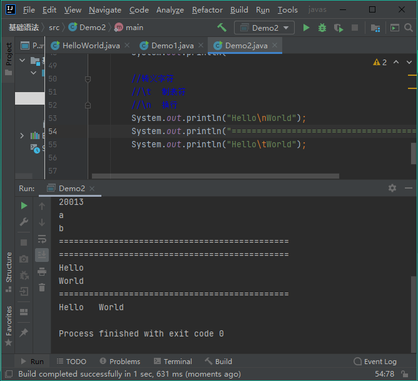This screenshot has width=418, height=381.
Task: Run Demo2 with coverage from the toolbar
Action: 339,28
